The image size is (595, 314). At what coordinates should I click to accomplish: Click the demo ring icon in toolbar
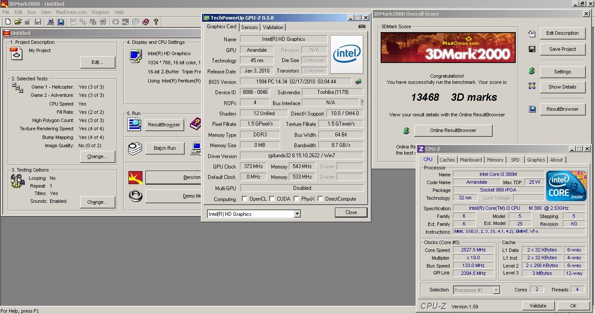click(x=115, y=22)
